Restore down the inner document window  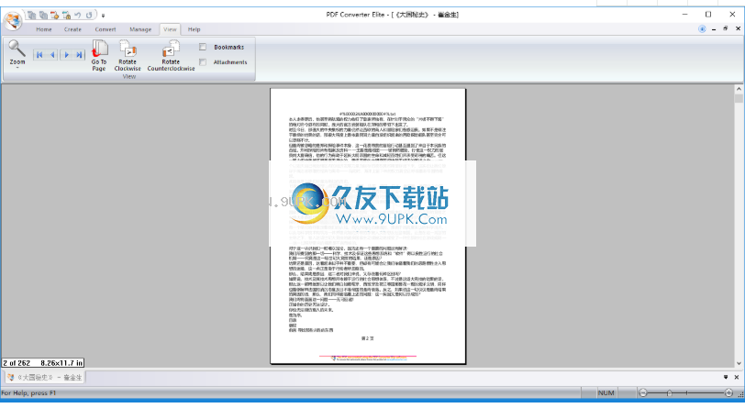tap(726, 29)
